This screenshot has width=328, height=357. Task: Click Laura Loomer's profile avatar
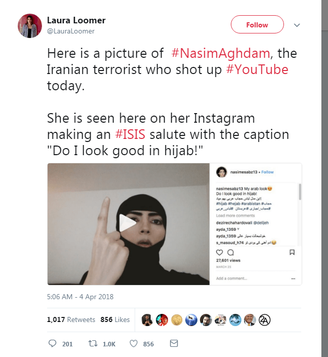point(30,26)
